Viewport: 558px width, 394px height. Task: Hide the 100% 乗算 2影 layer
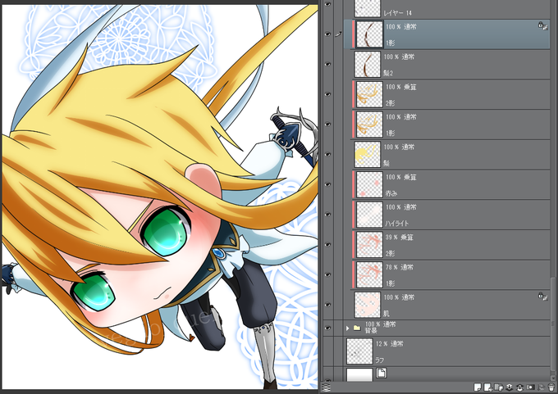(327, 94)
